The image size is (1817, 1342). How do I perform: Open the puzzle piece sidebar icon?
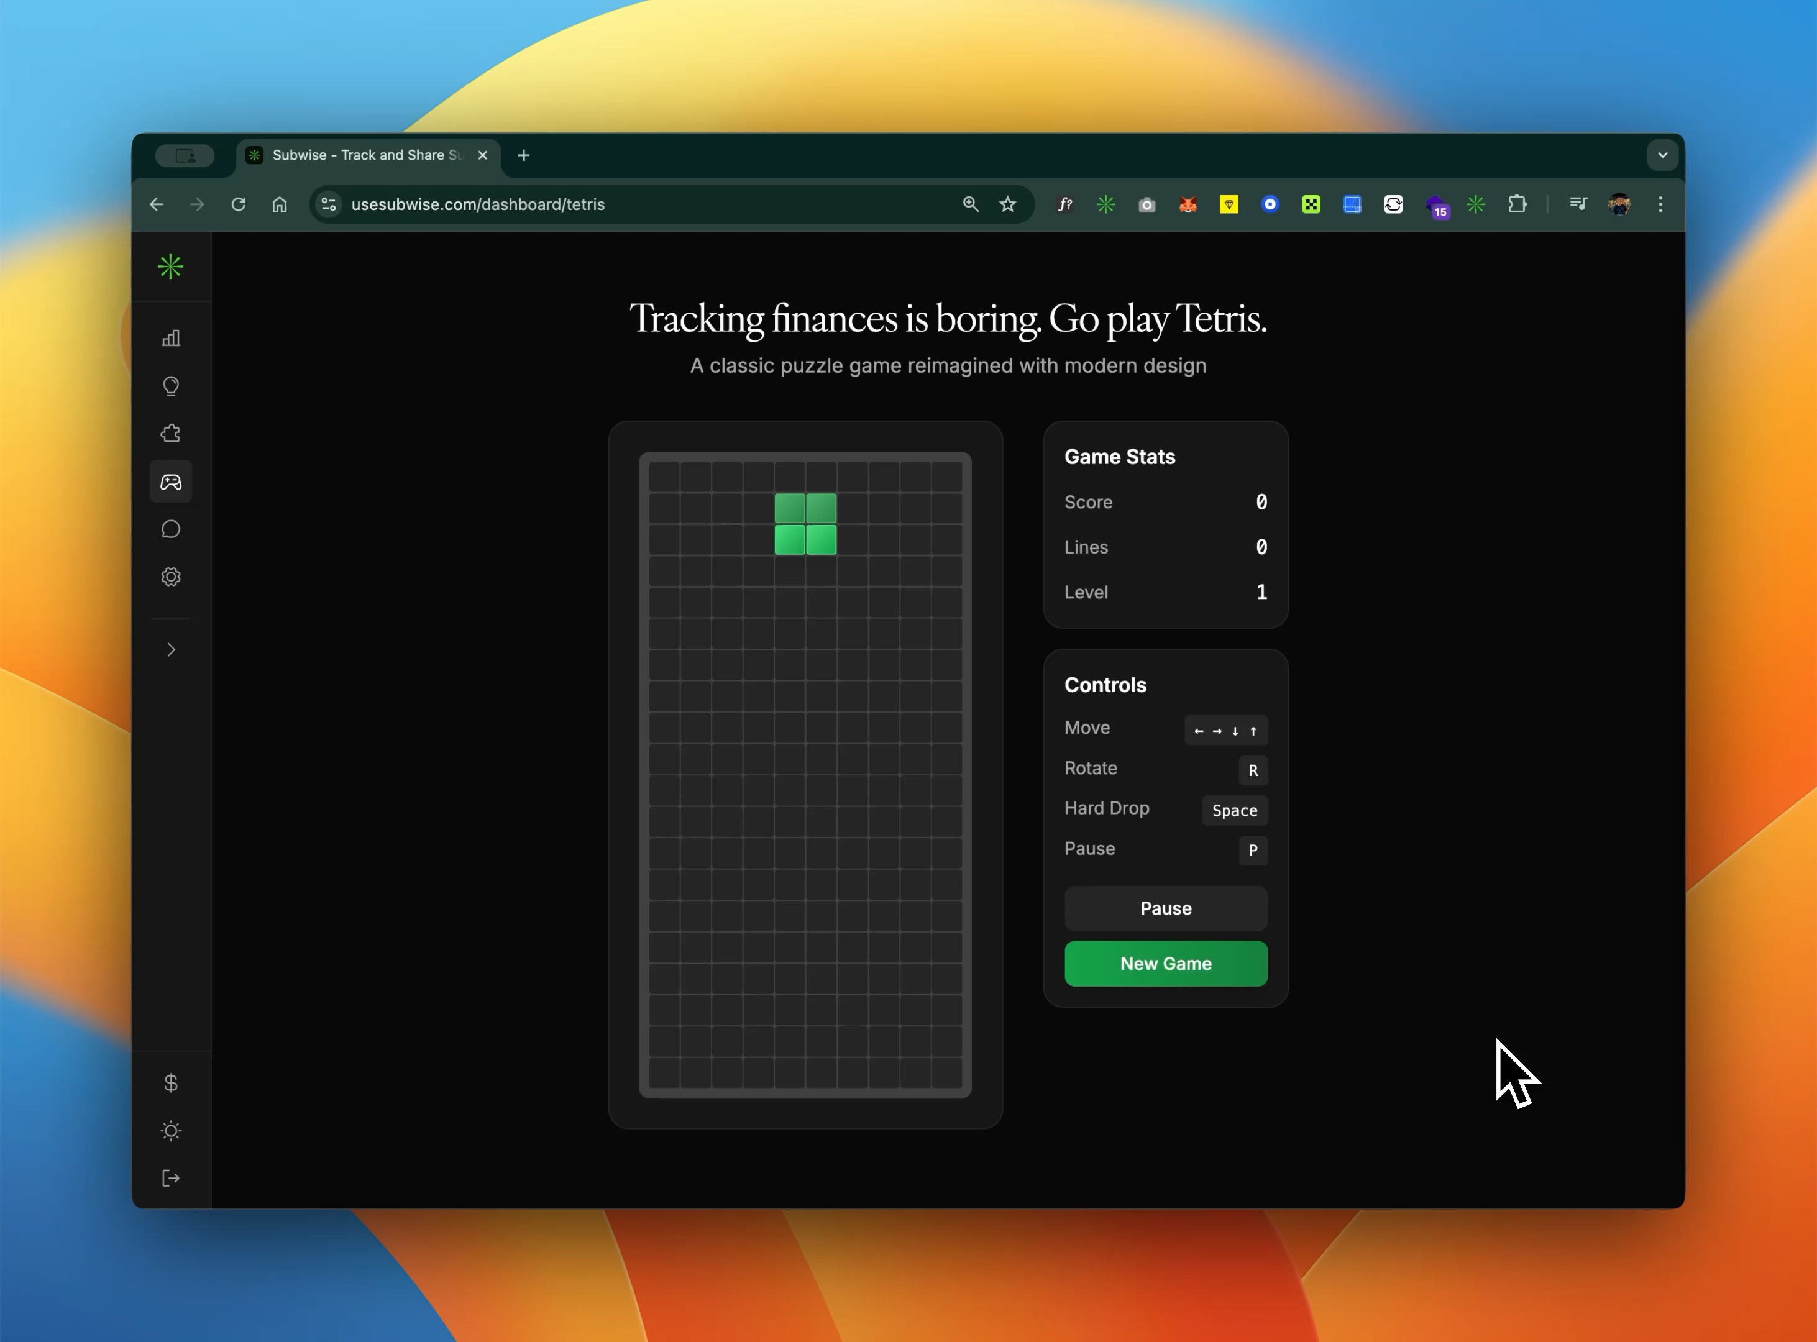(x=171, y=434)
